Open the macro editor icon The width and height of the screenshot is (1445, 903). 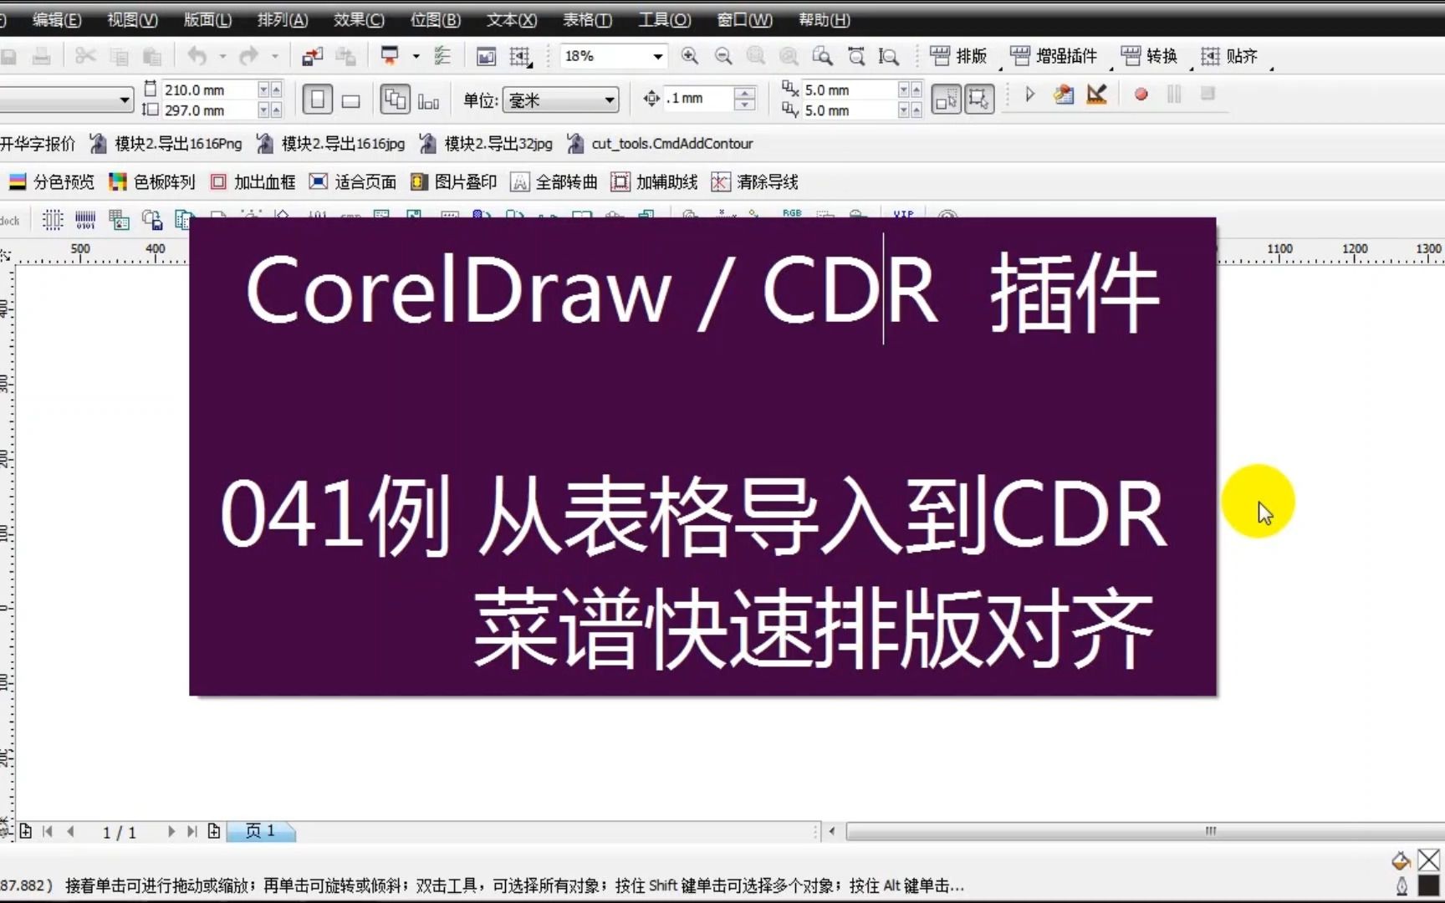1064,94
